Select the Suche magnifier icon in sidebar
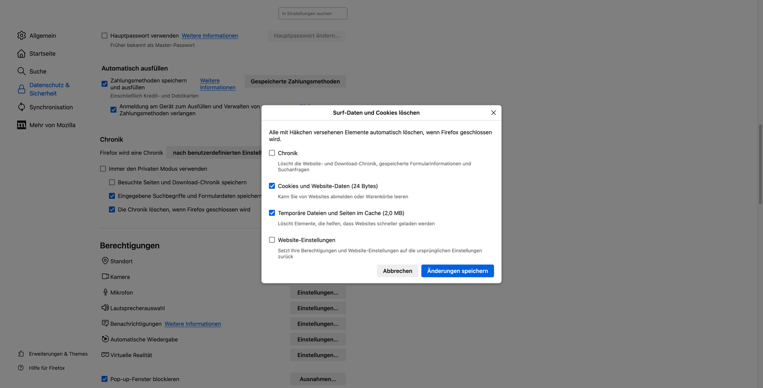The height and width of the screenshot is (388, 763). tap(21, 71)
